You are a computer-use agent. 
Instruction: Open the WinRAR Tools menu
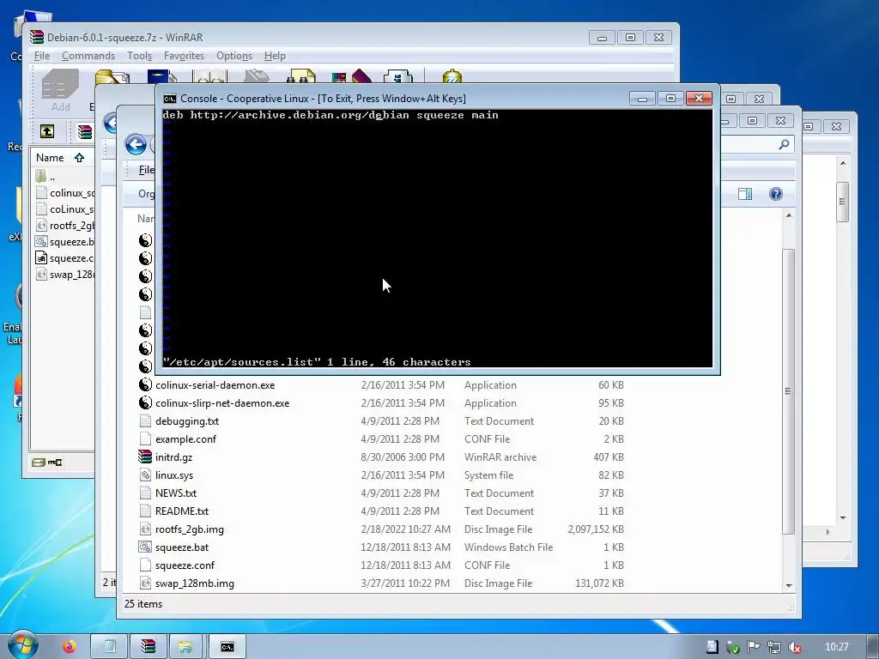[140, 56]
